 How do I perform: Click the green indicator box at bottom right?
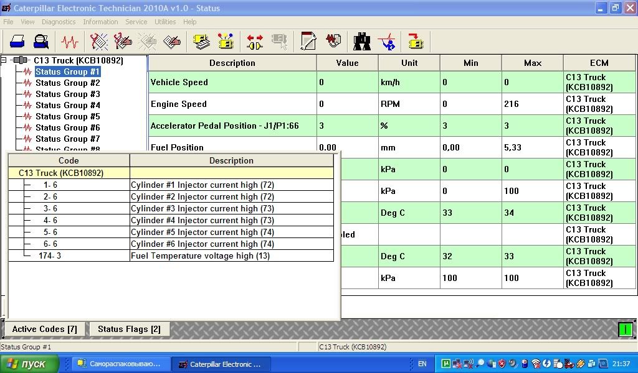(x=625, y=329)
